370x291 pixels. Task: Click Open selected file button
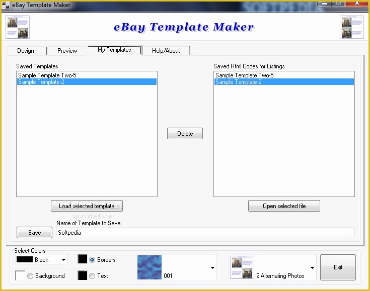[284, 206]
